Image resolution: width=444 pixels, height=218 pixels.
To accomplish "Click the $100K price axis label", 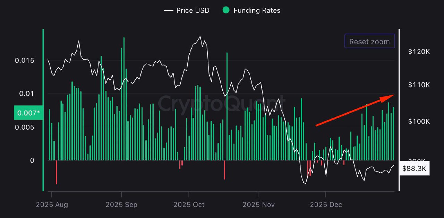I will pyautogui.click(x=419, y=121).
